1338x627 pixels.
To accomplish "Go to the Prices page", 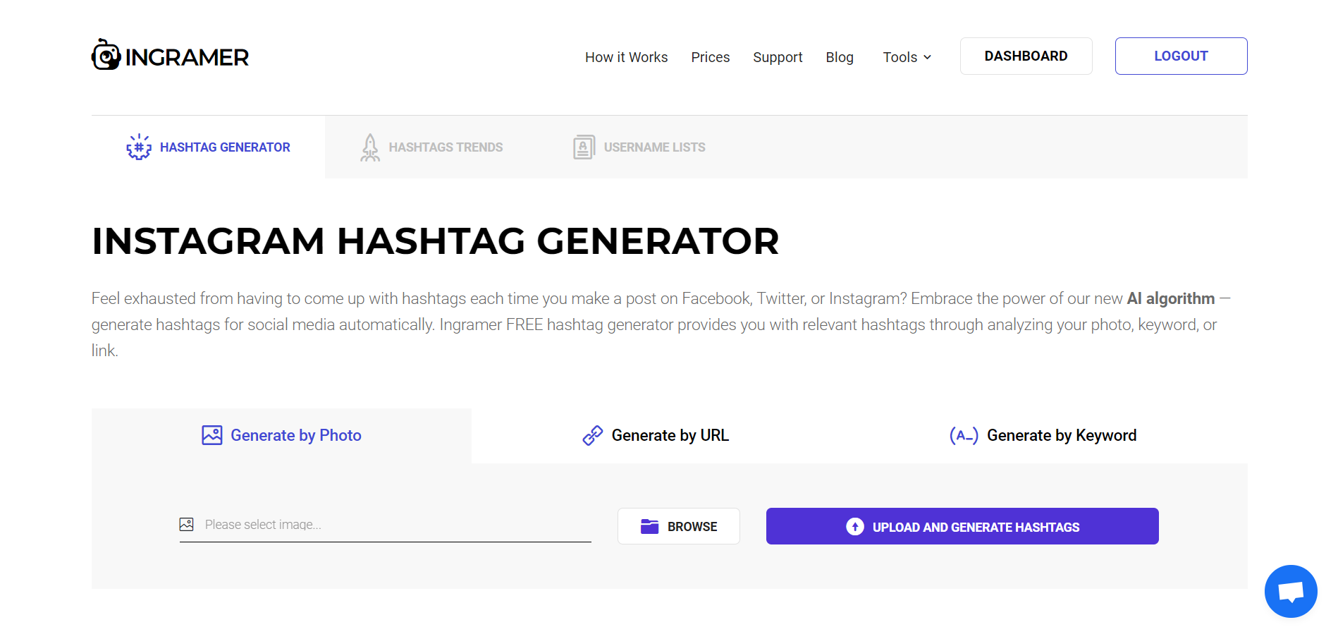I will pos(710,57).
